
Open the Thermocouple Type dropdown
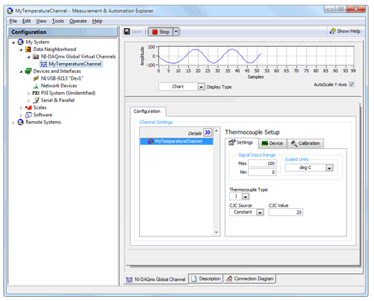click(x=245, y=197)
